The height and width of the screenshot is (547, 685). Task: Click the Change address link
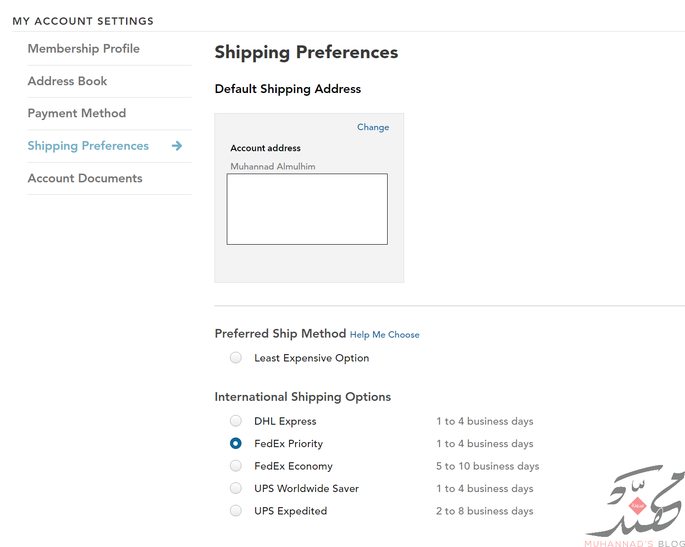pyautogui.click(x=373, y=127)
